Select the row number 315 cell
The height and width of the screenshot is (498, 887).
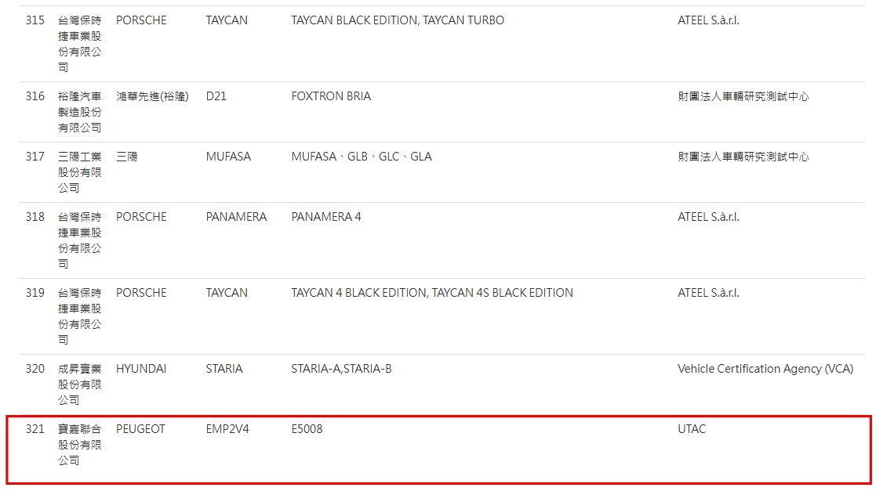coord(35,20)
